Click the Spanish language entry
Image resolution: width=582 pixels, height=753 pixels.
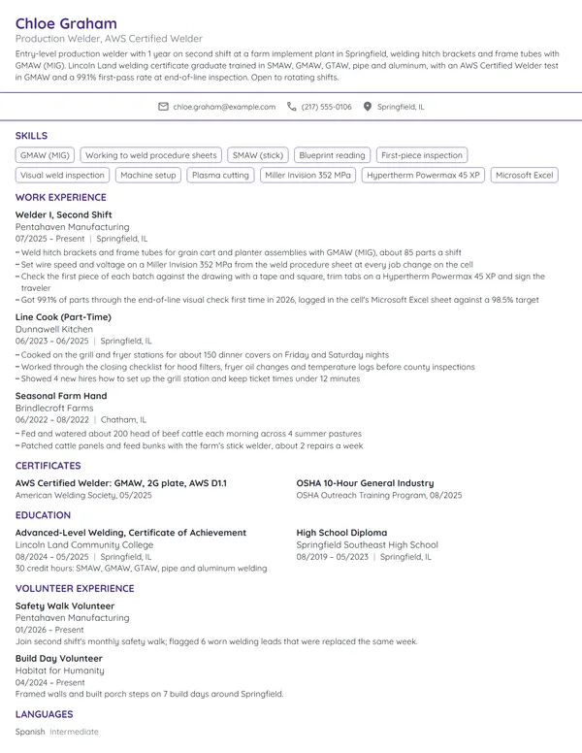(x=30, y=732)
